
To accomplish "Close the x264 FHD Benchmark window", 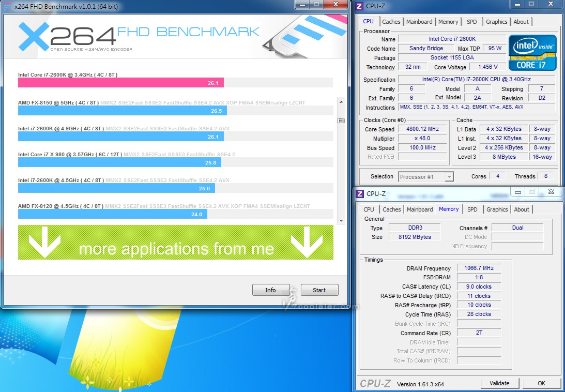I will click(x=335, y=5).
